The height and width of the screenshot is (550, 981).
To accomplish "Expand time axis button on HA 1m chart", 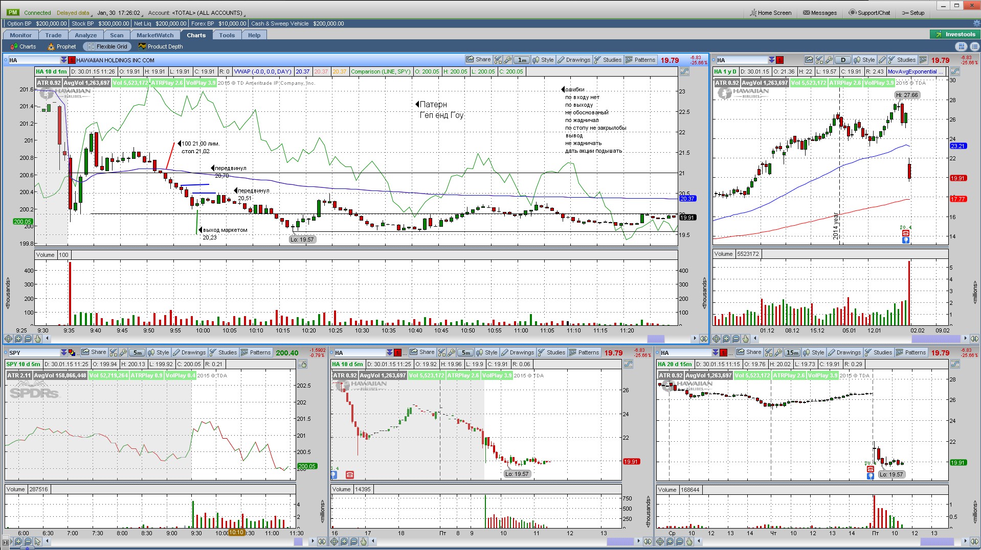I will pyautogui.click(x=704, y=339).
